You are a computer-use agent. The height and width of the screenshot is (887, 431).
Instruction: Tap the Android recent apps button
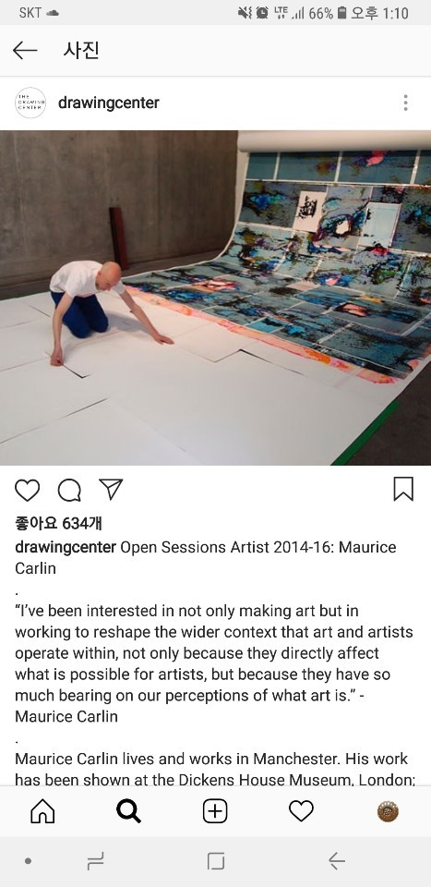(95, 861)
